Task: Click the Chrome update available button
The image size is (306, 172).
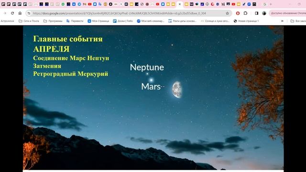Action: point(288,13)
